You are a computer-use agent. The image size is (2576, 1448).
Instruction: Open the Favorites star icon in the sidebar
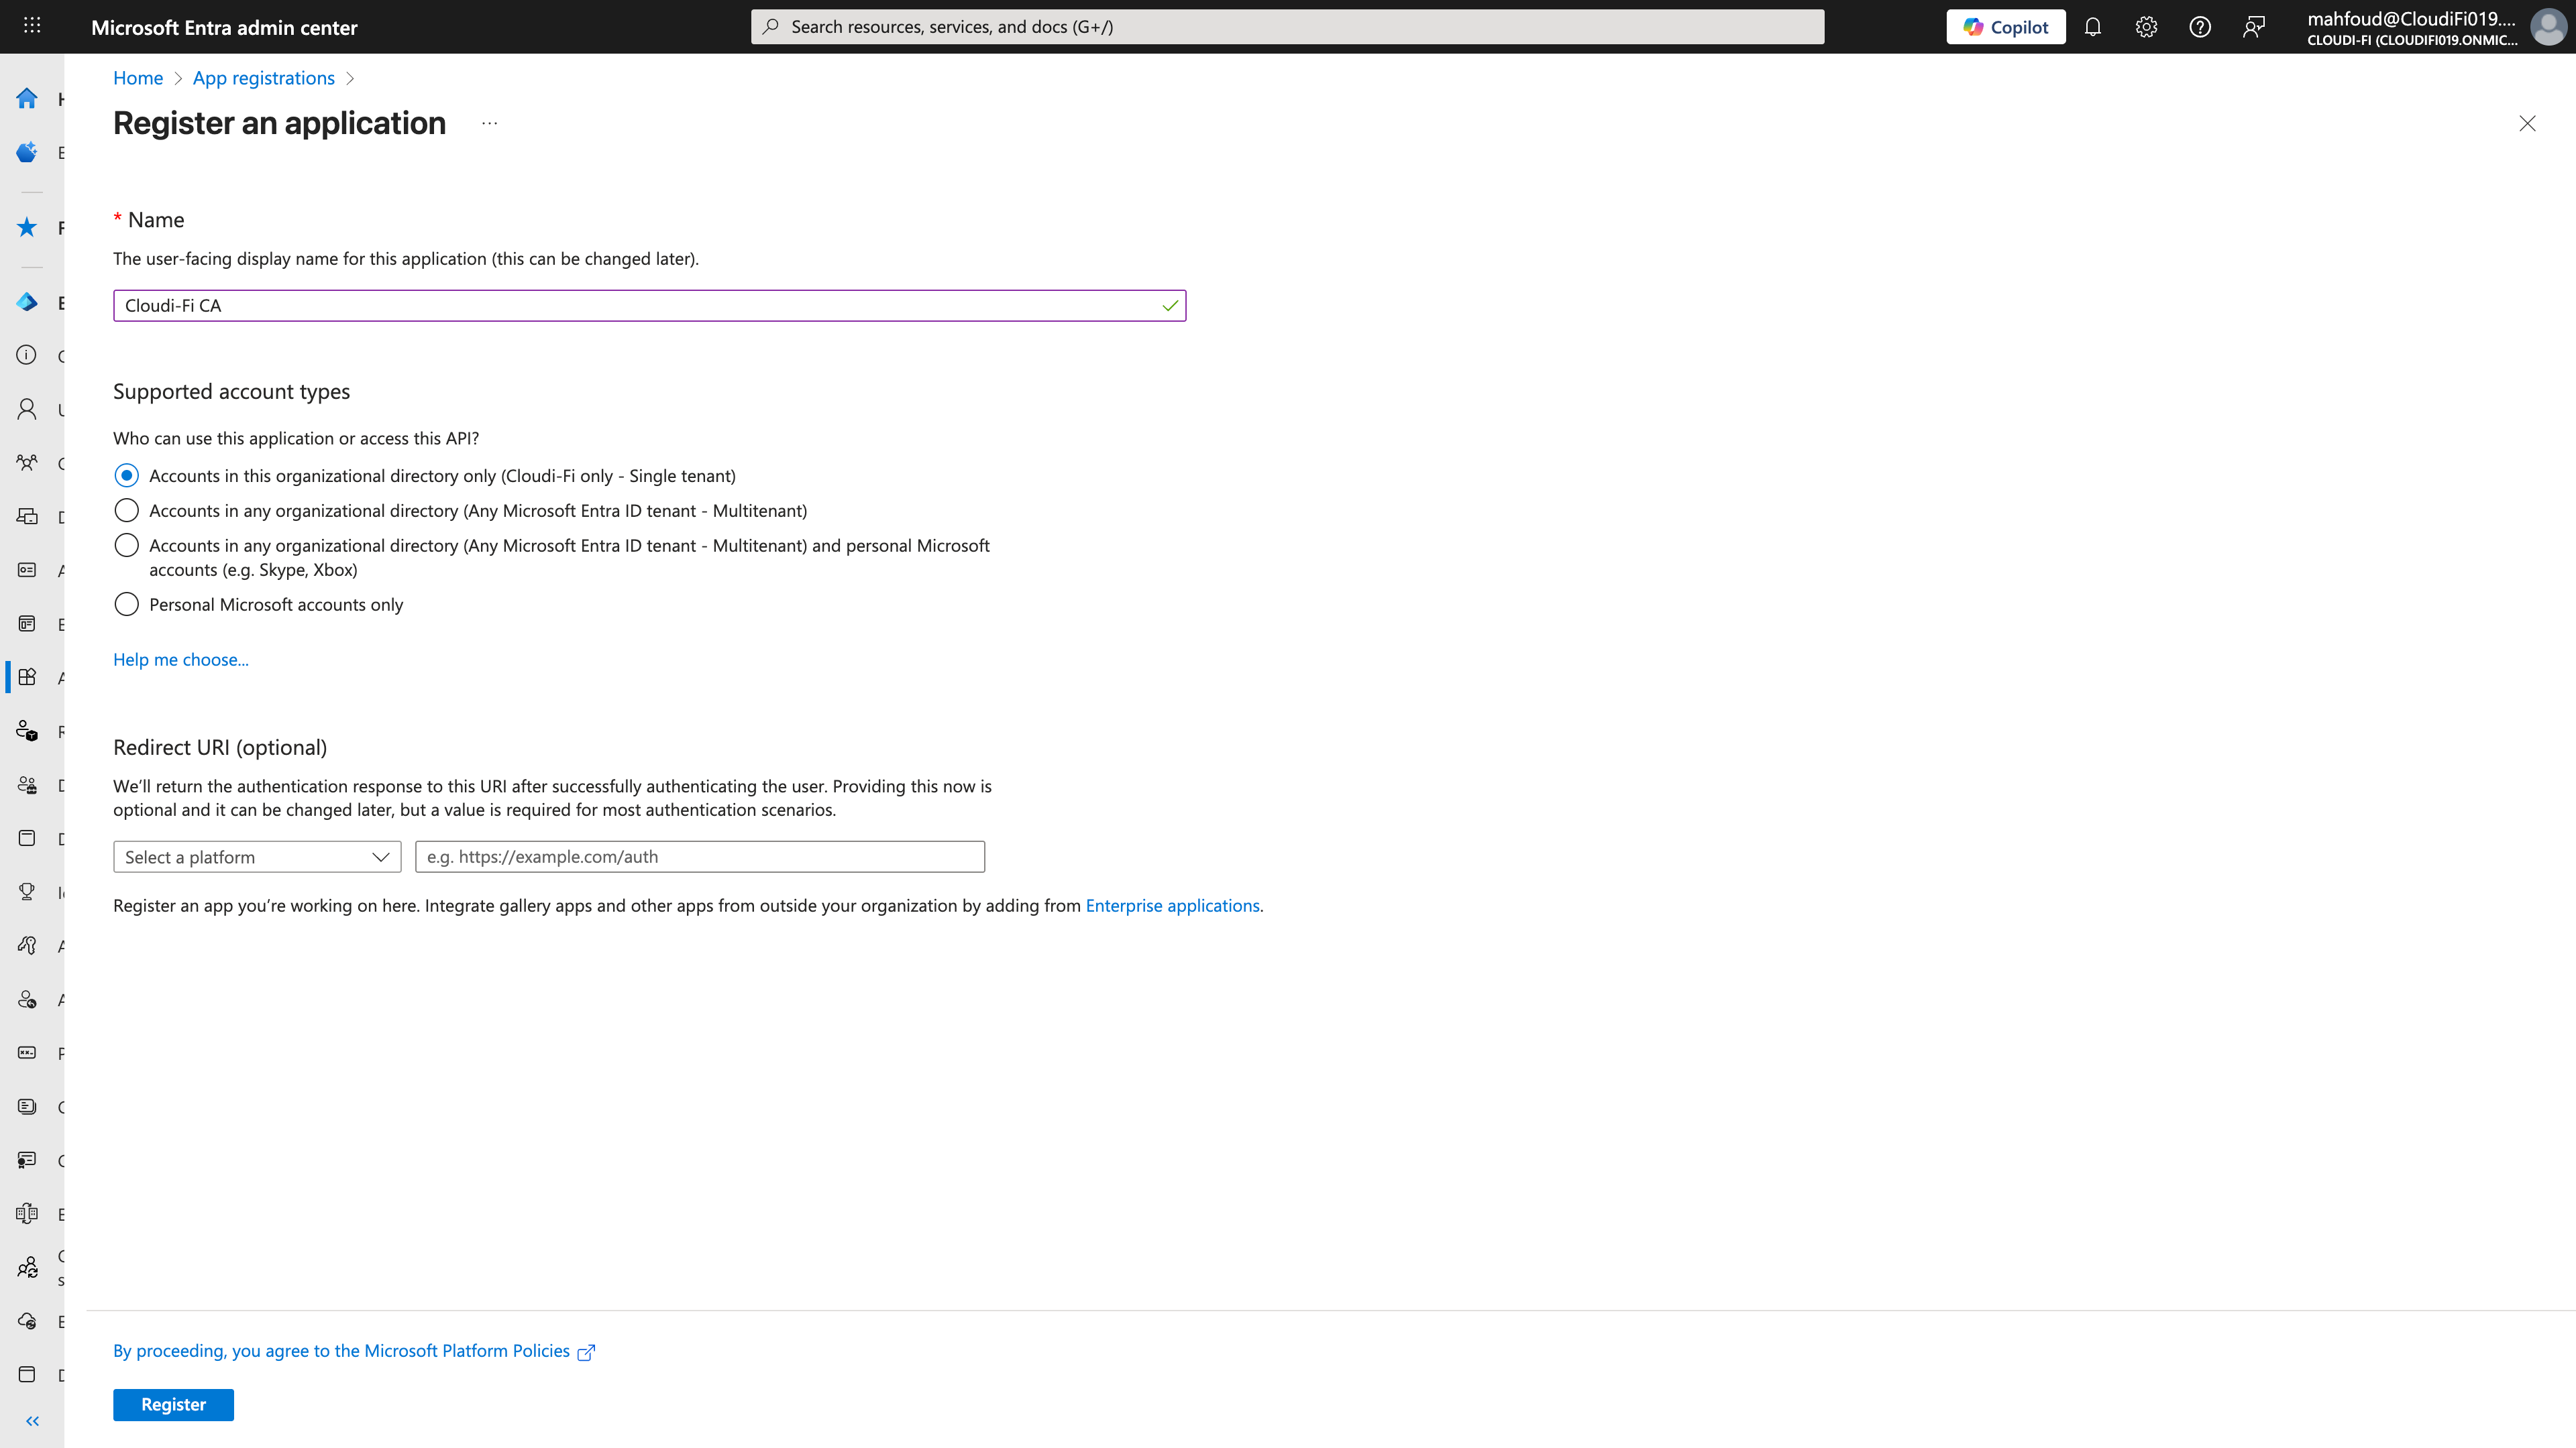(x=27, y=227)
